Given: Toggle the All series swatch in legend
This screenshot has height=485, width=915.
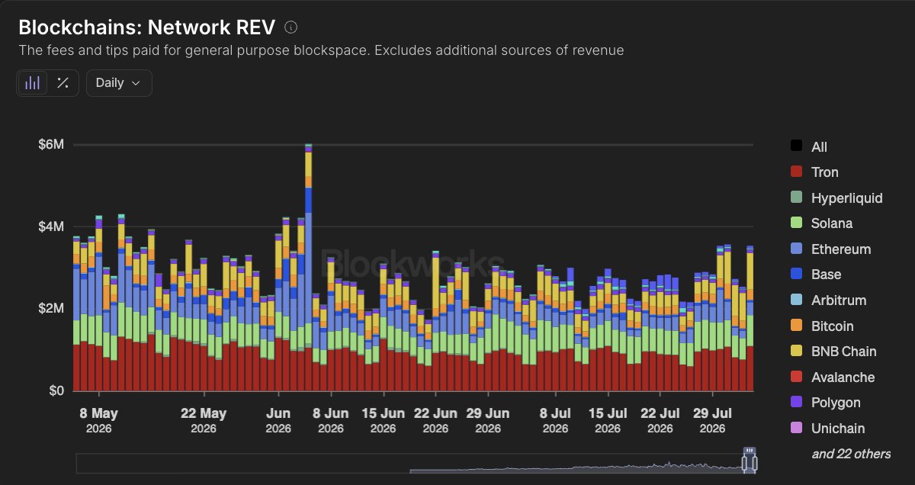Looking at the screenshot, I should click(796, 146).
